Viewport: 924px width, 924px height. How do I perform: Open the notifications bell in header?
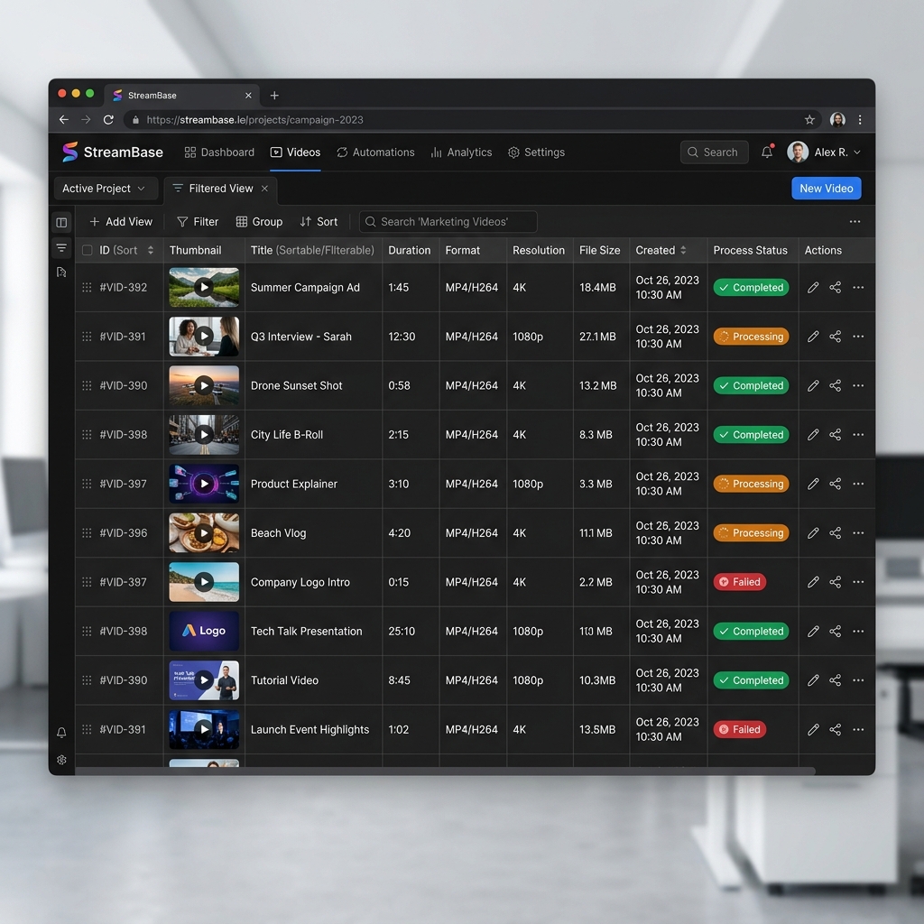click(x=767, y=152)
